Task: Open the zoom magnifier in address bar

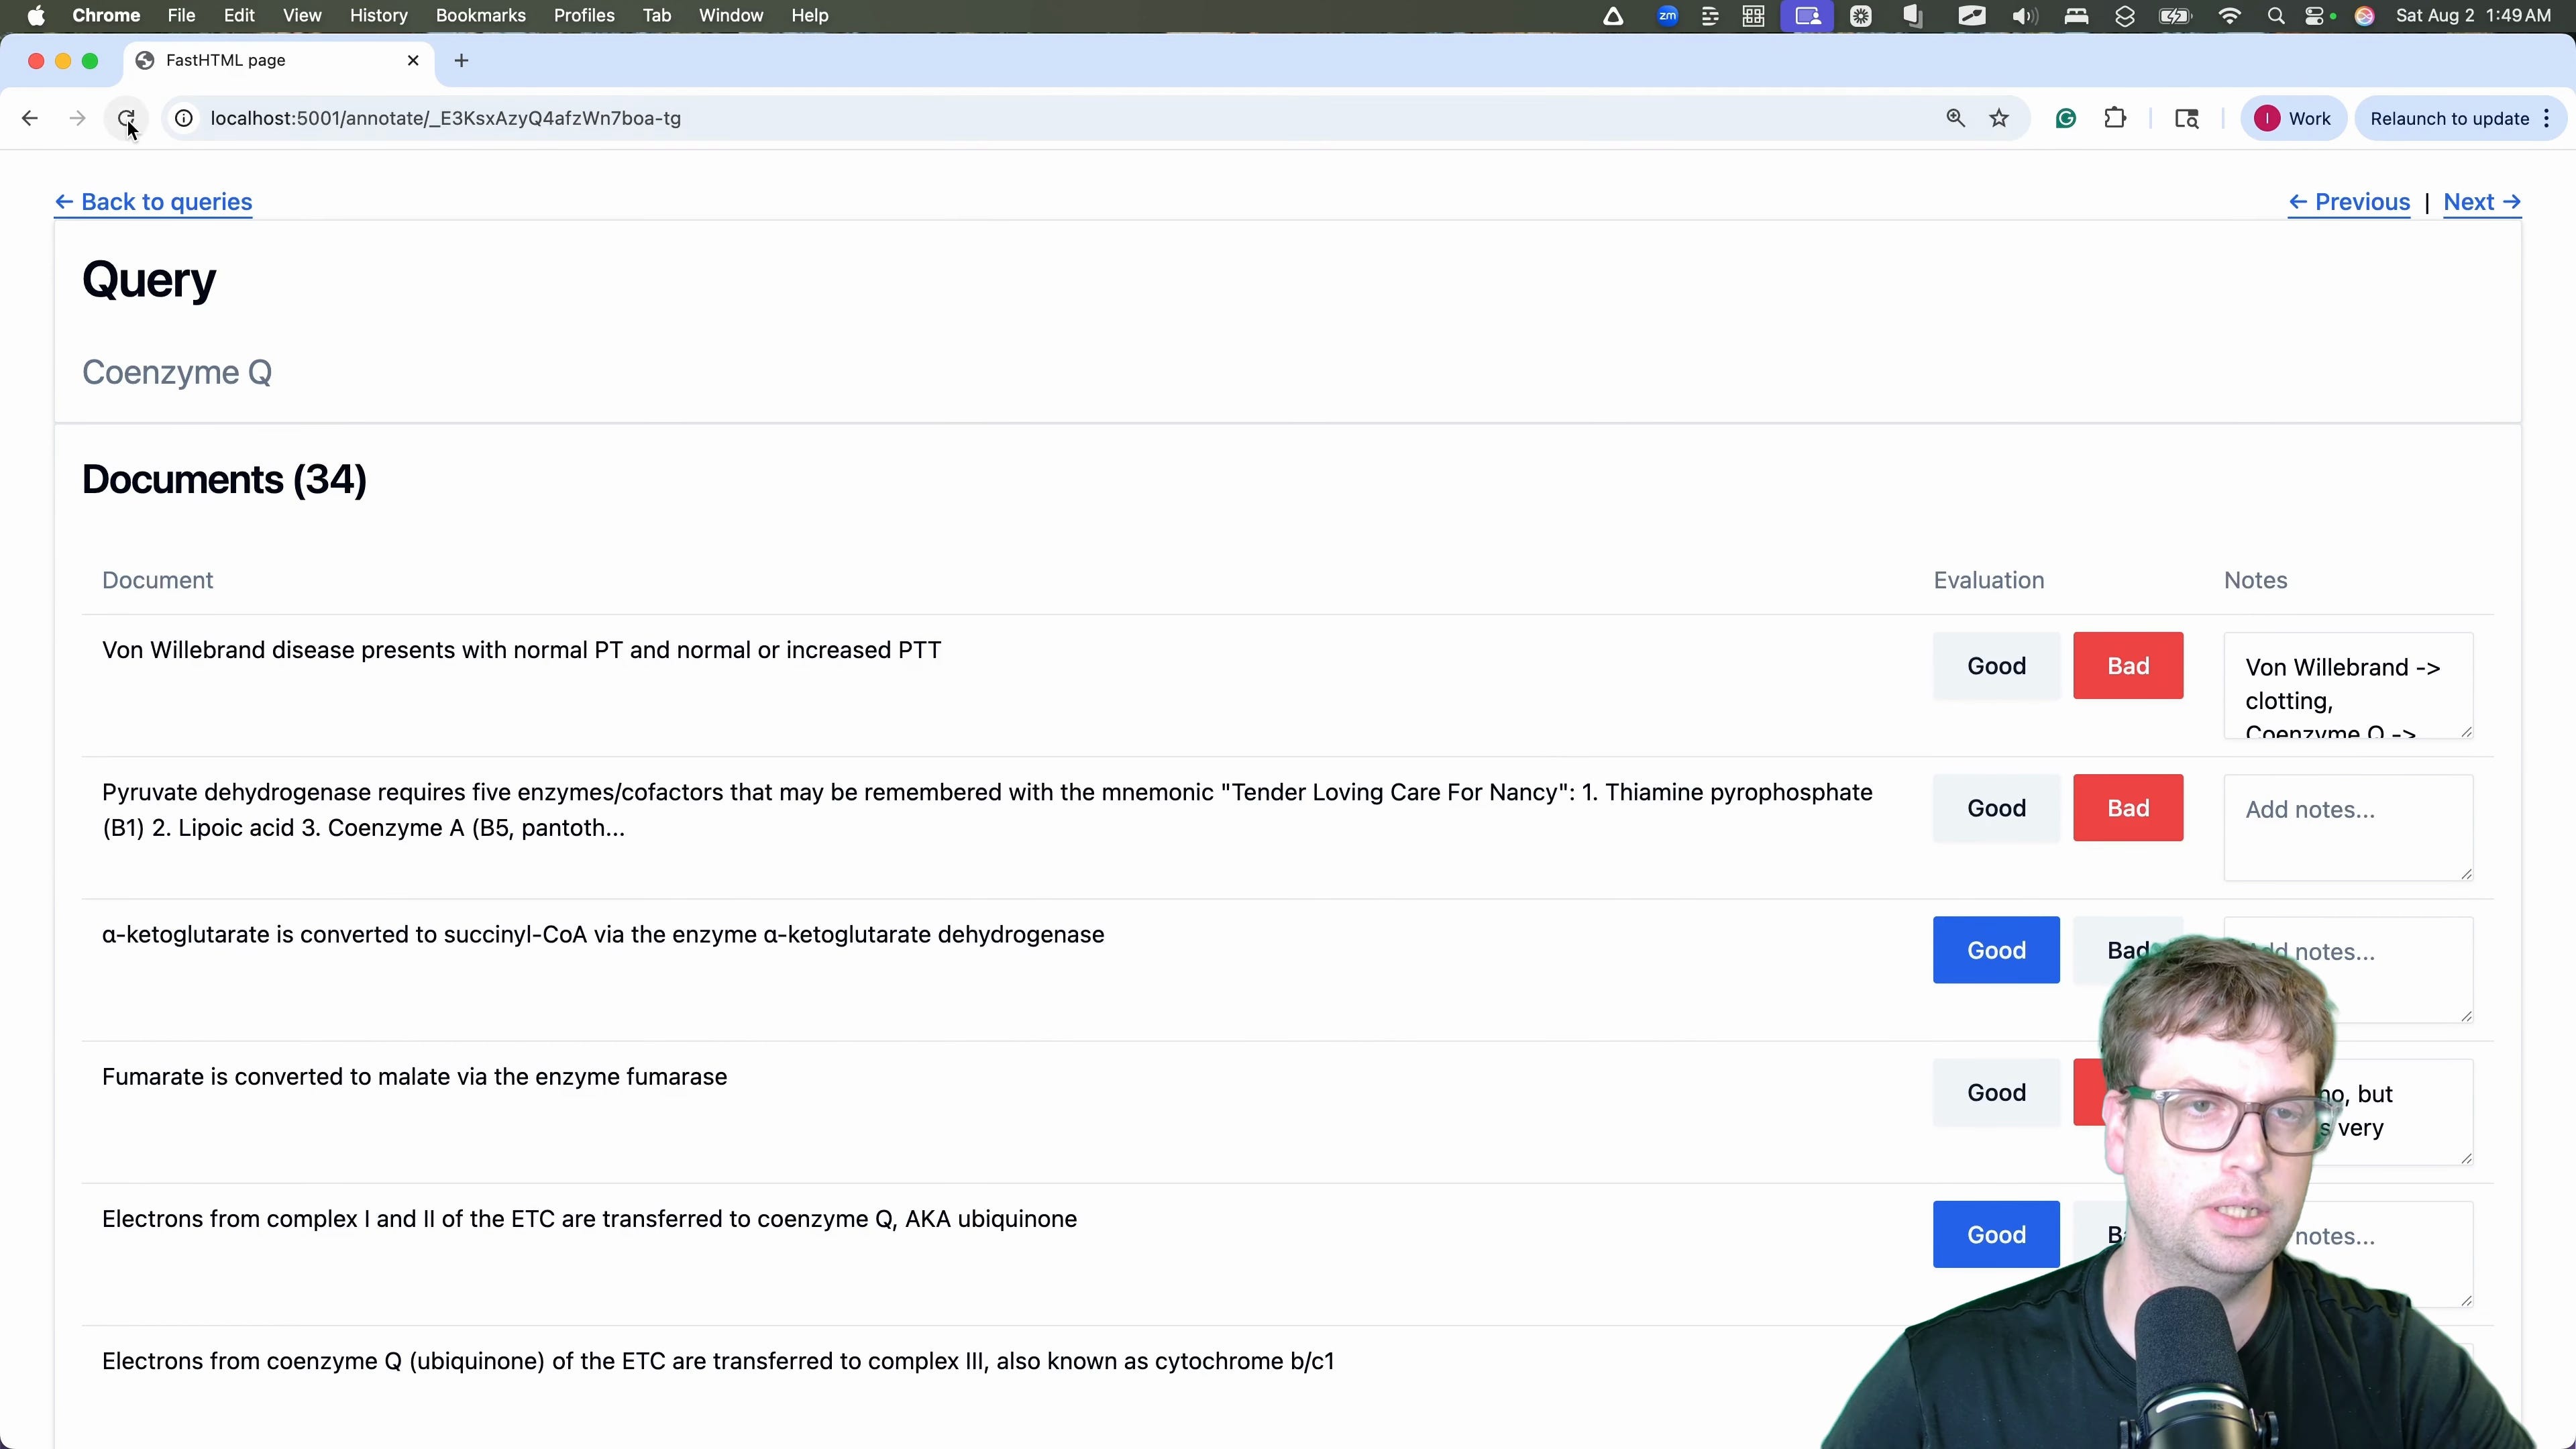Action: click(x=1955, y=118)
